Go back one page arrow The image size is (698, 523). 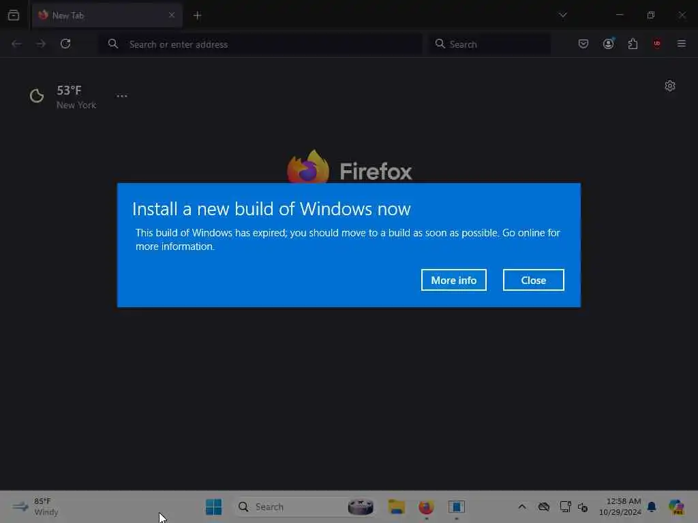tap(16, 44)
